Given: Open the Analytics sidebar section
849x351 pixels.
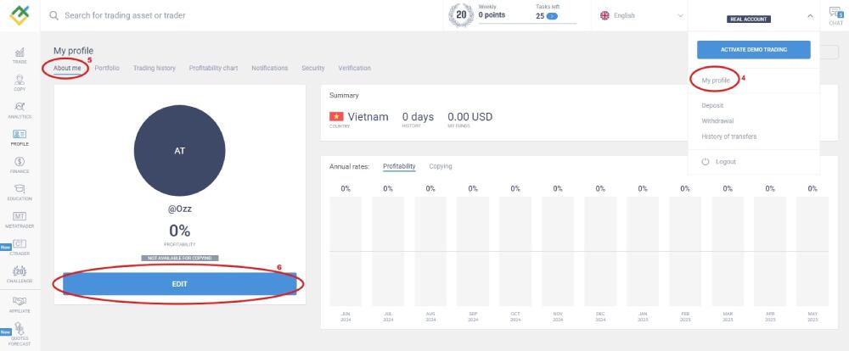Looking at the screenshot, I should 20,110.
